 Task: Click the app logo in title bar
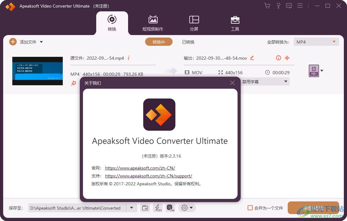point(10,7)
